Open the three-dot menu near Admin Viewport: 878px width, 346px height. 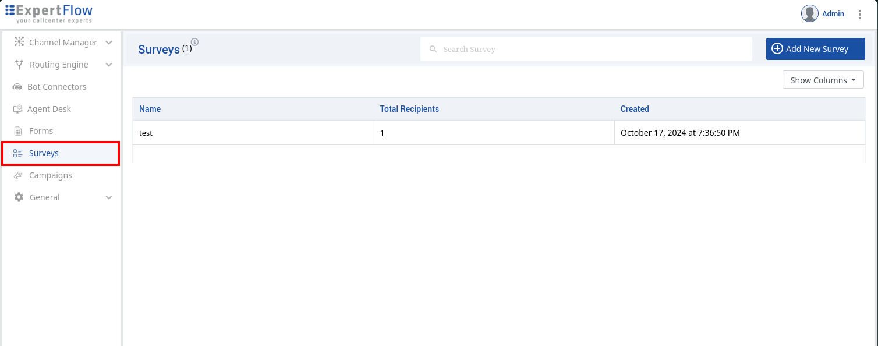(x=860, y=13)
